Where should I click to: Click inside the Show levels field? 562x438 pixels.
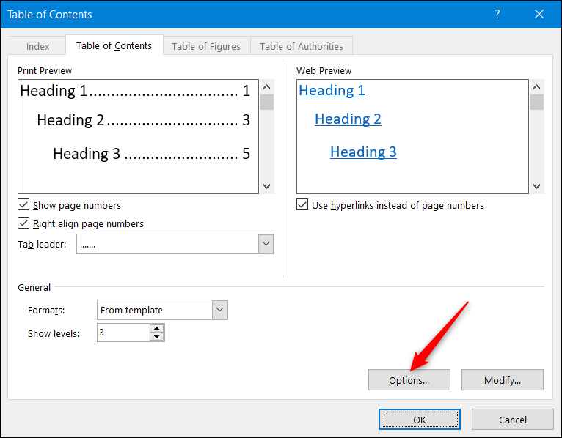pyautogui.click(x=123, y=333)
